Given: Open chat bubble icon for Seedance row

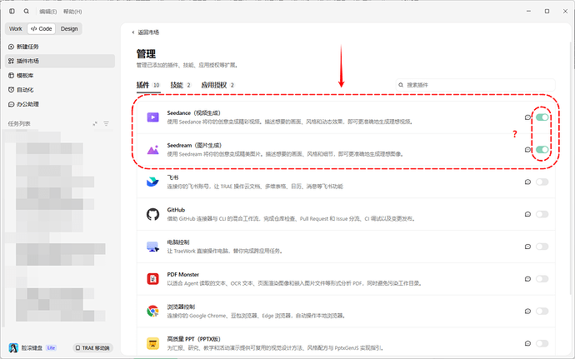Looking at the screenshot, I should point(527,117).
